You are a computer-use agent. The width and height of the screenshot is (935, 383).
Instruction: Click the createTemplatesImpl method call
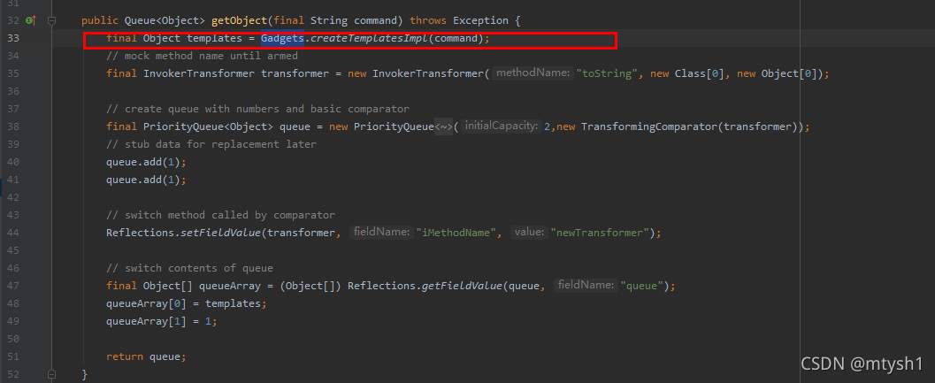tap(369, 39)
